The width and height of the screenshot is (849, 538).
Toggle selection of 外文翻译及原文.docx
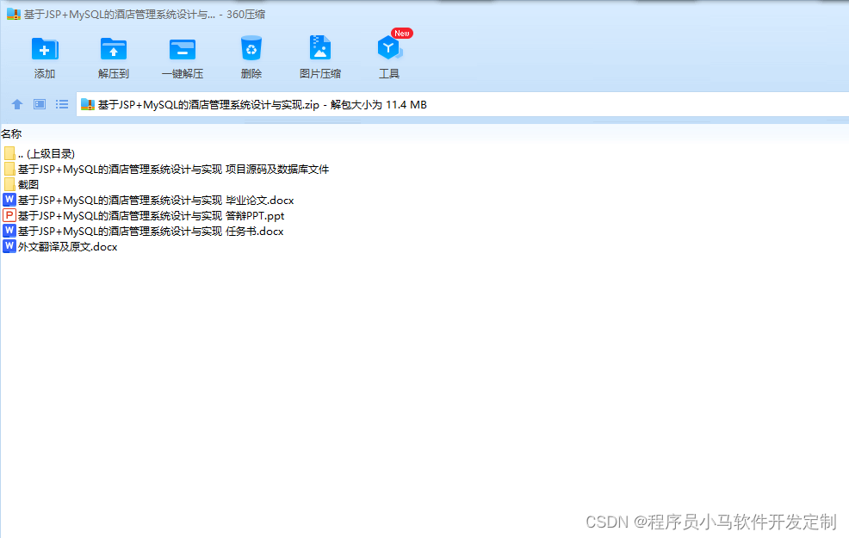pyautogui.click(x=60, y=246)
